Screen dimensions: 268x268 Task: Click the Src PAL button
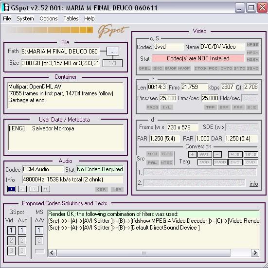152,162
